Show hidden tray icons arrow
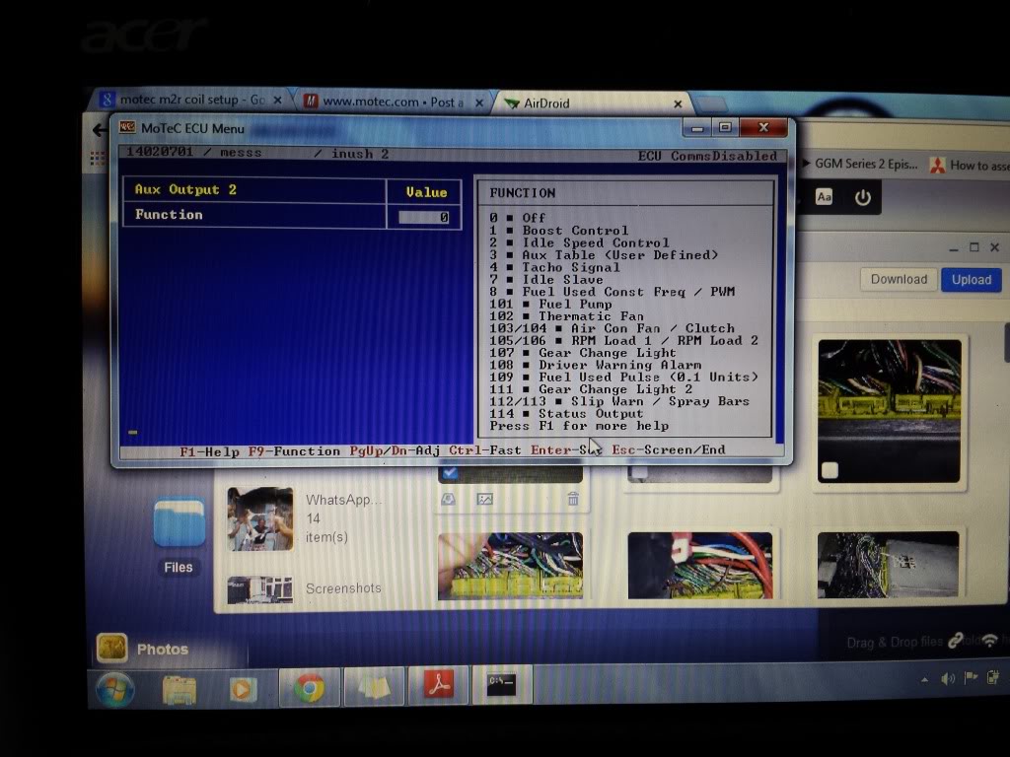 point(925,679)
